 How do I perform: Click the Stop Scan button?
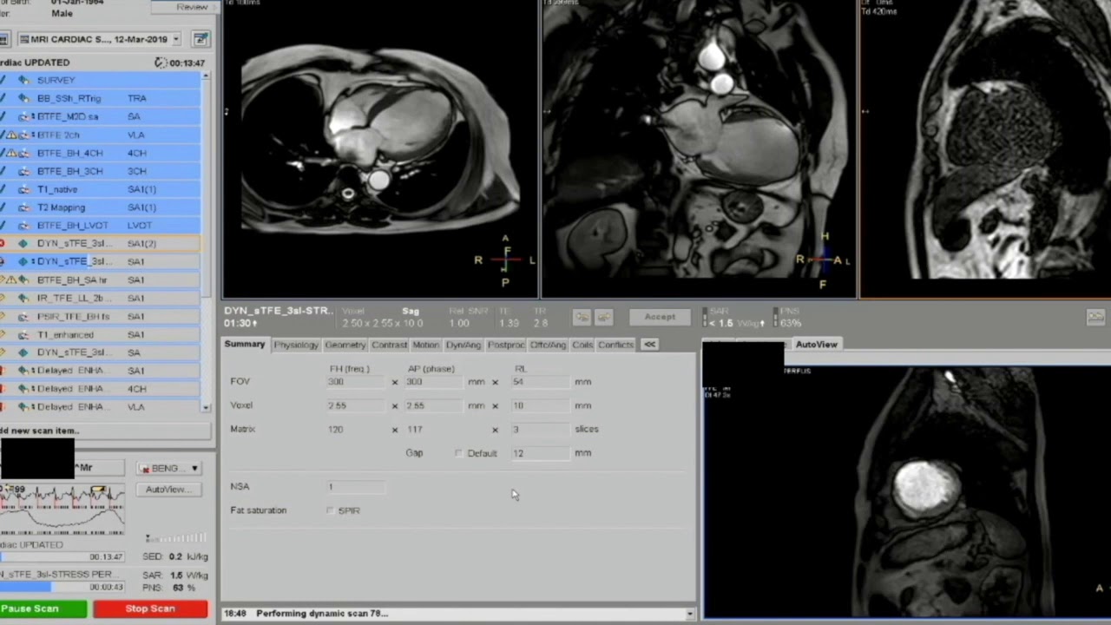pyautogui.click(x=150, y=609)
